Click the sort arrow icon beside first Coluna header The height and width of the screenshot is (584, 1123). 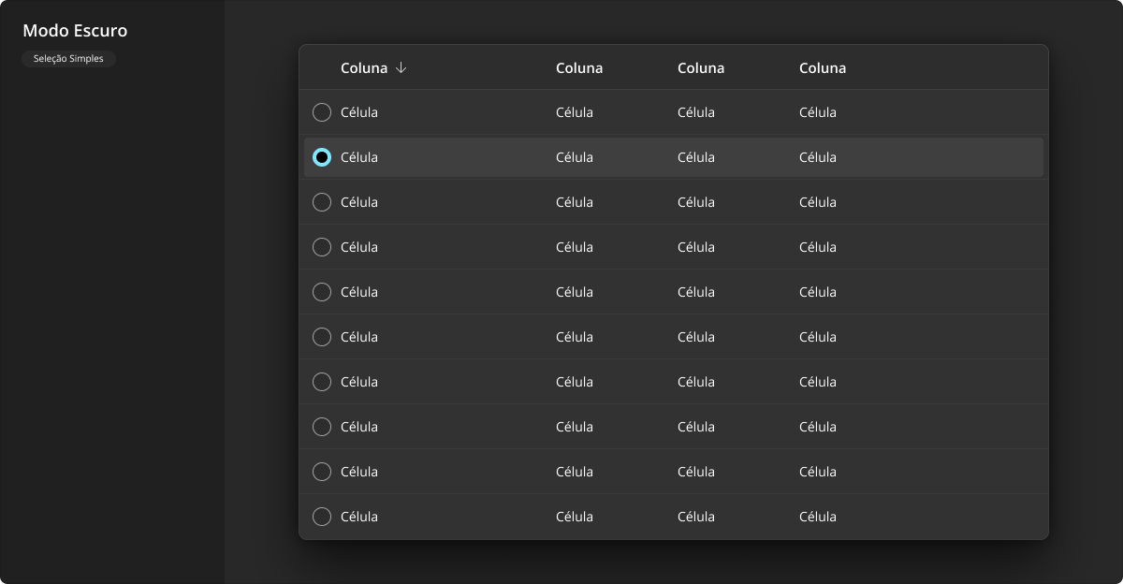point(401,67)
